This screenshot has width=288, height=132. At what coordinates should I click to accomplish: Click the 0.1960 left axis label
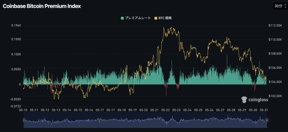click(16, 26)
